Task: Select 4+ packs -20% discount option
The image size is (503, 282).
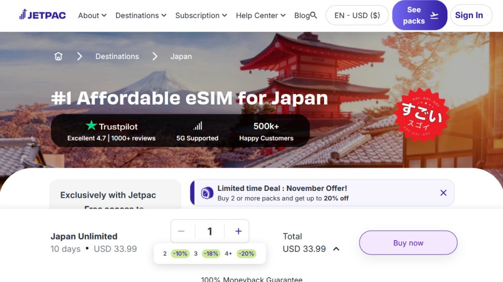Action: (x=240, y=254)
